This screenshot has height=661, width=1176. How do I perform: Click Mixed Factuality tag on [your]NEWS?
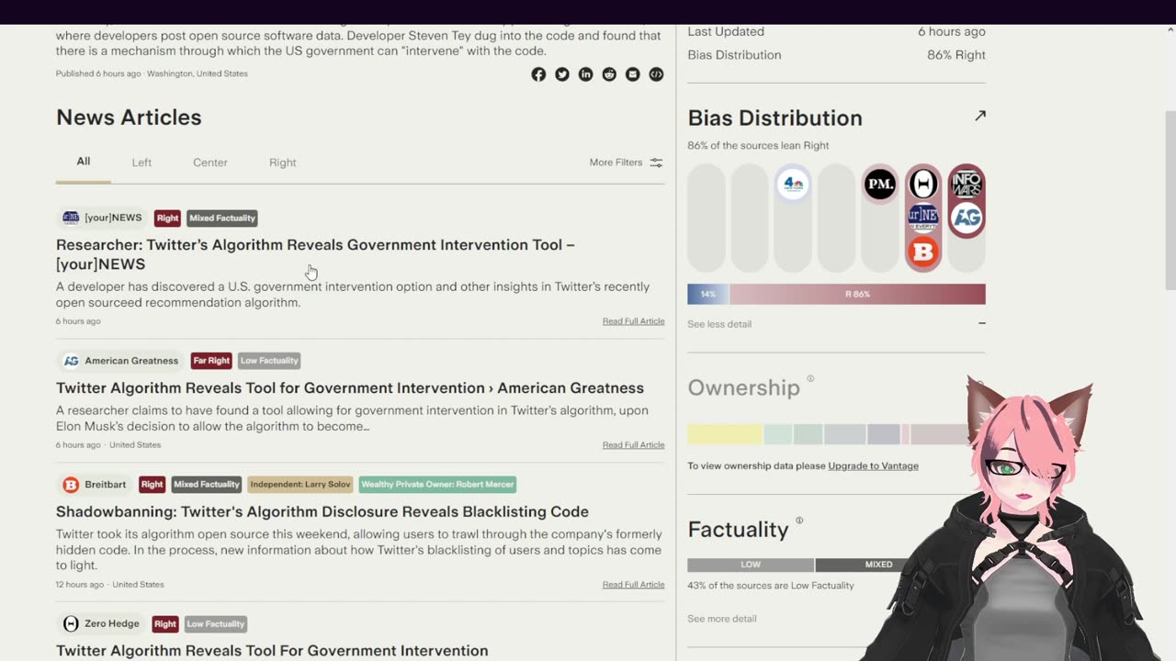pyautogui.click(x=222, y=218)
